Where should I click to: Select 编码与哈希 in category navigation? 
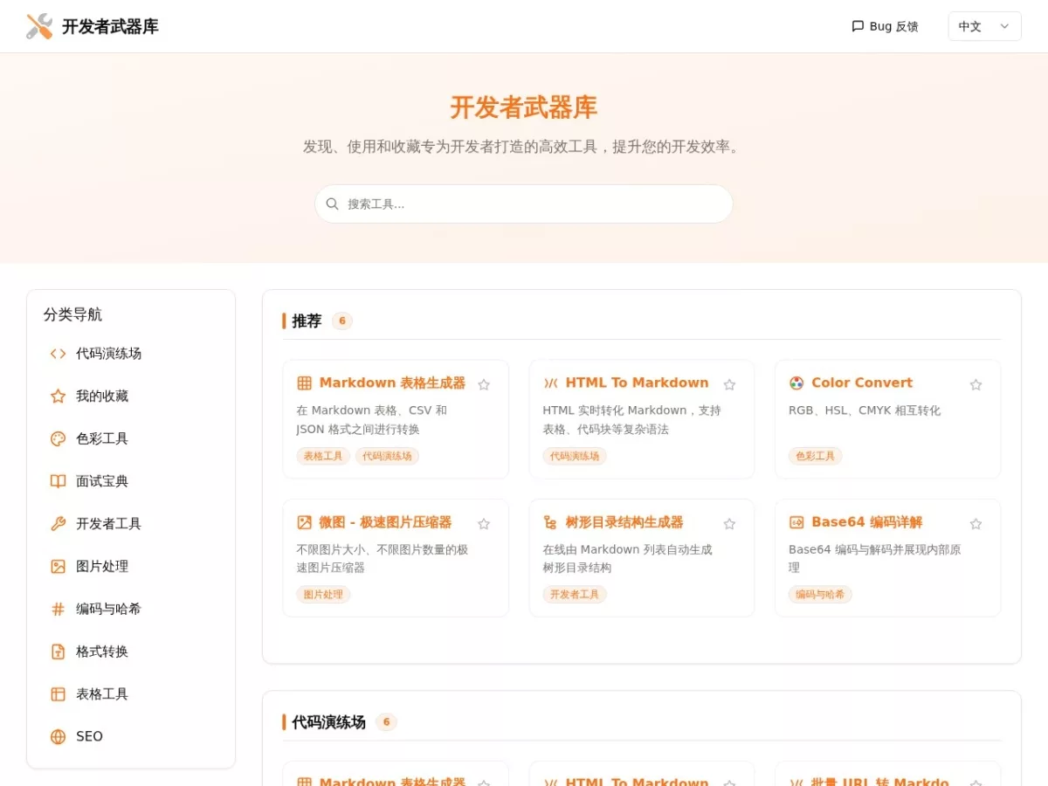(x=131, y=609)
